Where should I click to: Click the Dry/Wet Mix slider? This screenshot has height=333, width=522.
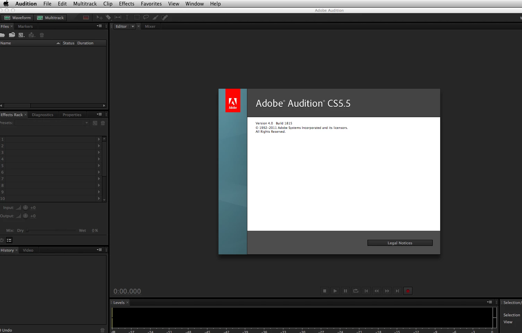coord(51,230)
